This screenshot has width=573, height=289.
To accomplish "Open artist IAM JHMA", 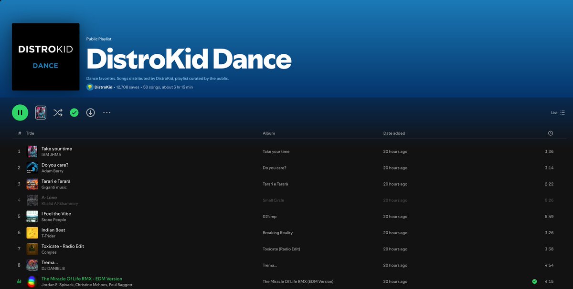I will click(51, 155).
